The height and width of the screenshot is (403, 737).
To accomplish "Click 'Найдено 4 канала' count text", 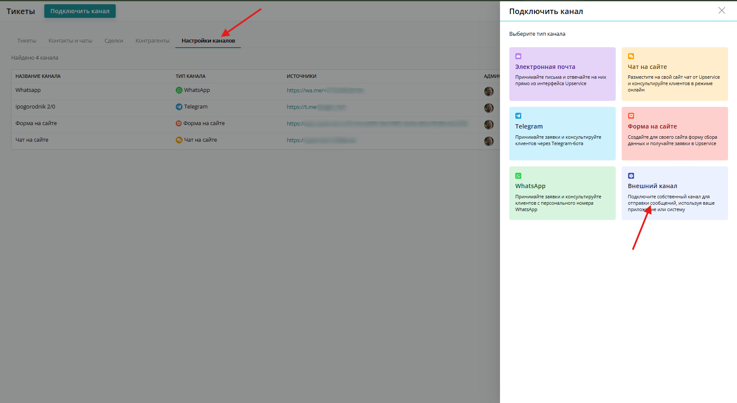I will pyautogui.click(x=35, y=58).
